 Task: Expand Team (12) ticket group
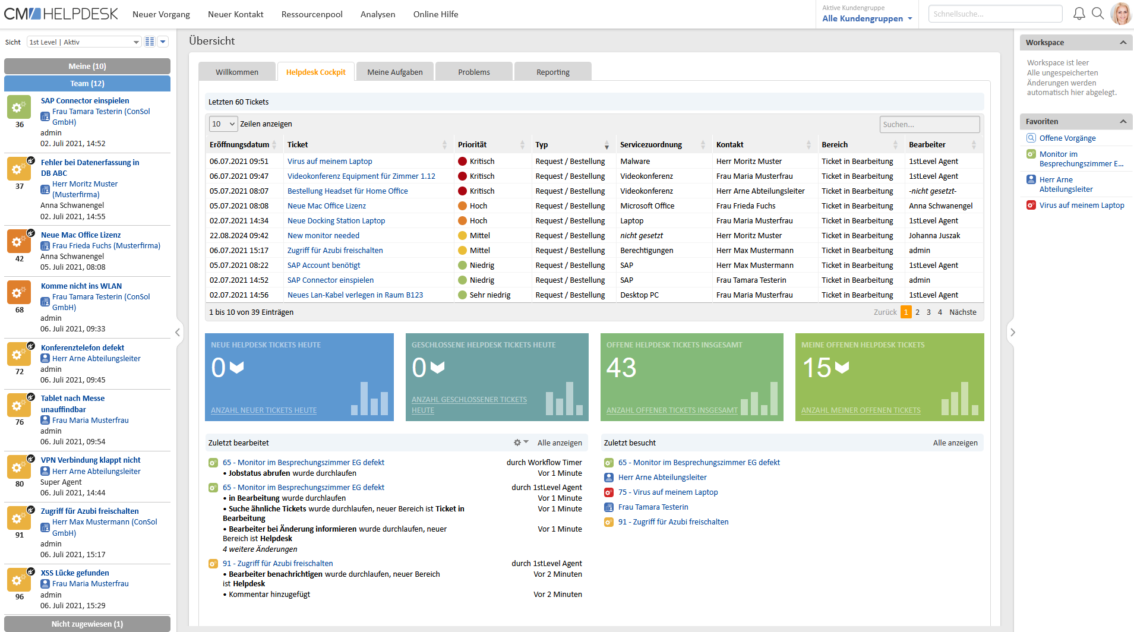87,83
